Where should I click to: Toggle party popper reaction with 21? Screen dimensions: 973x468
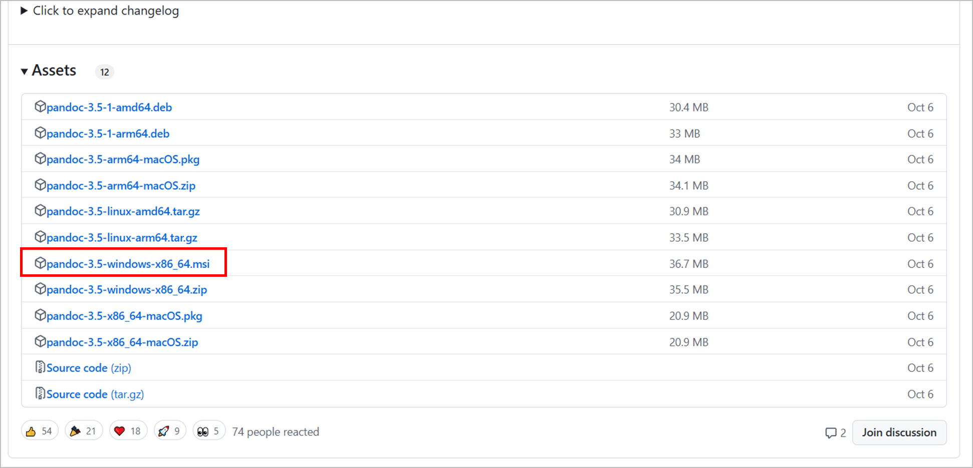coord(84,431)
